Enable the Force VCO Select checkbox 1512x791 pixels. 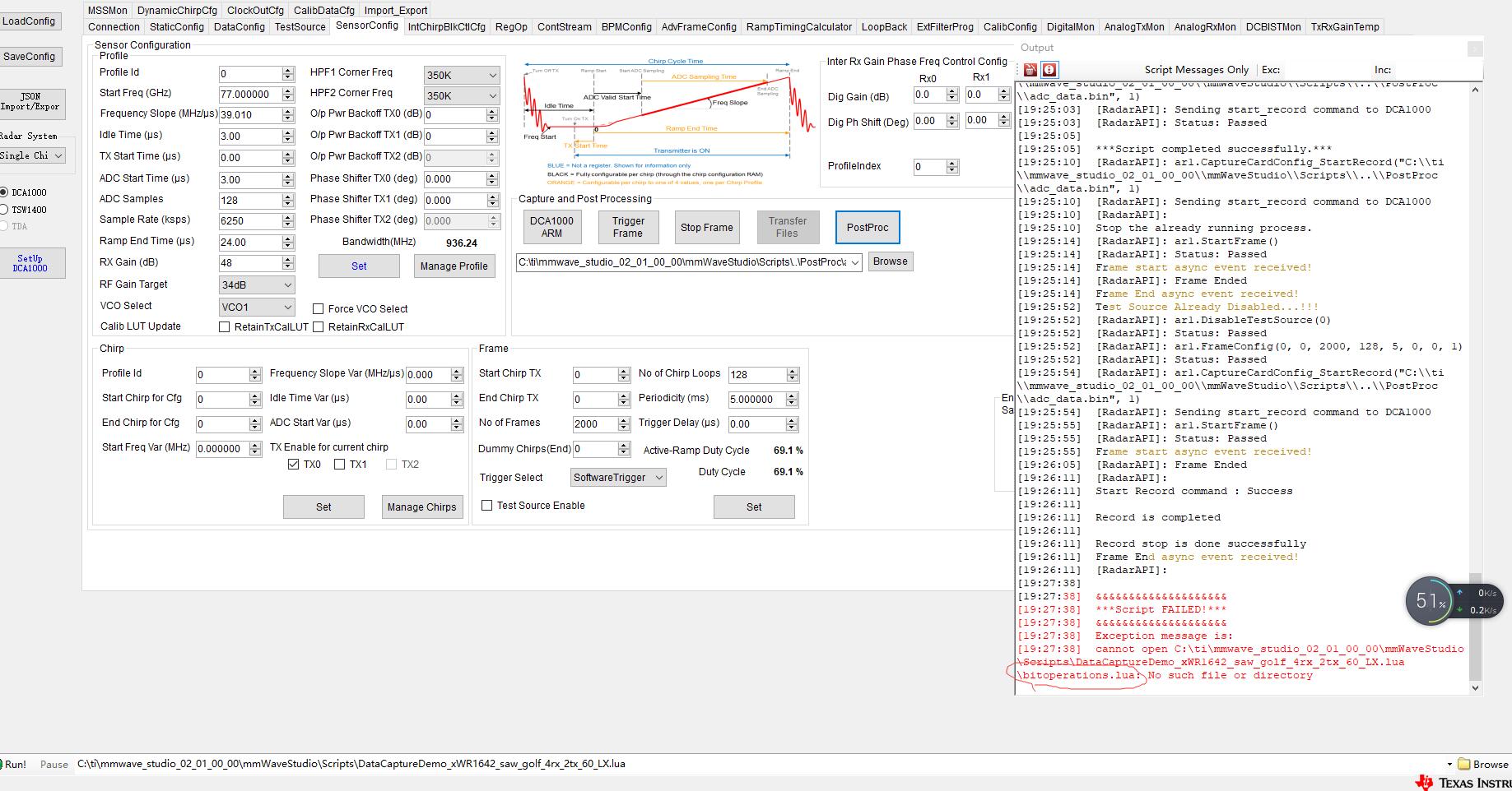pyautogui.click(x=318, y=309)
